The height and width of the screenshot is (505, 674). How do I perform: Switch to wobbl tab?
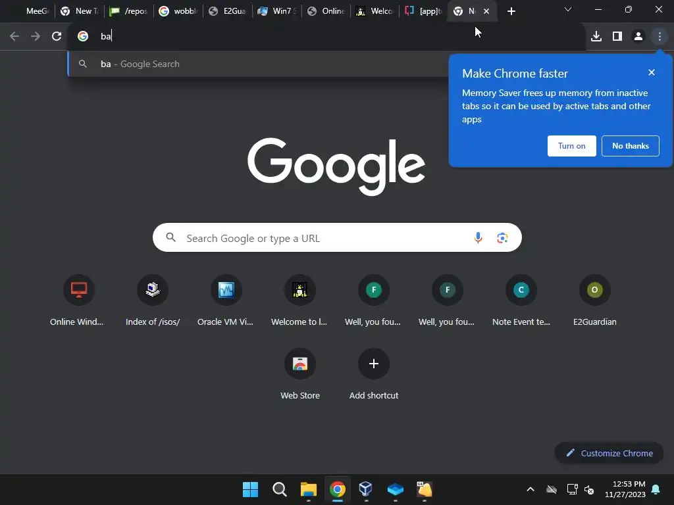pyautogui.click(x=178, y=11)
